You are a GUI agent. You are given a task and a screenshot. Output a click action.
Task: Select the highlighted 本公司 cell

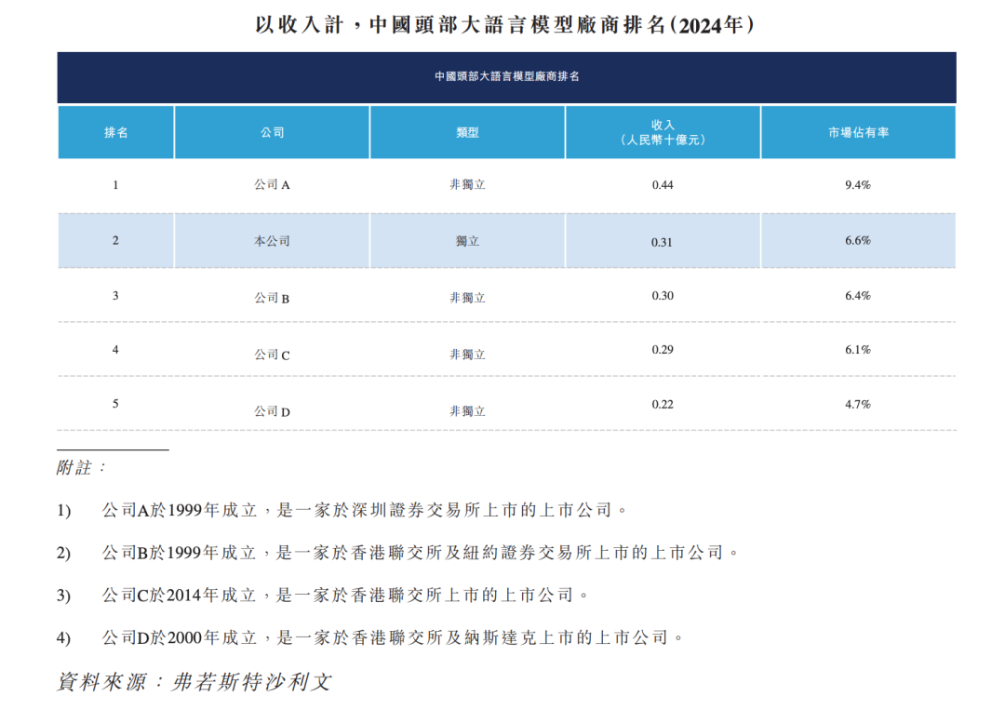point(272,241)
